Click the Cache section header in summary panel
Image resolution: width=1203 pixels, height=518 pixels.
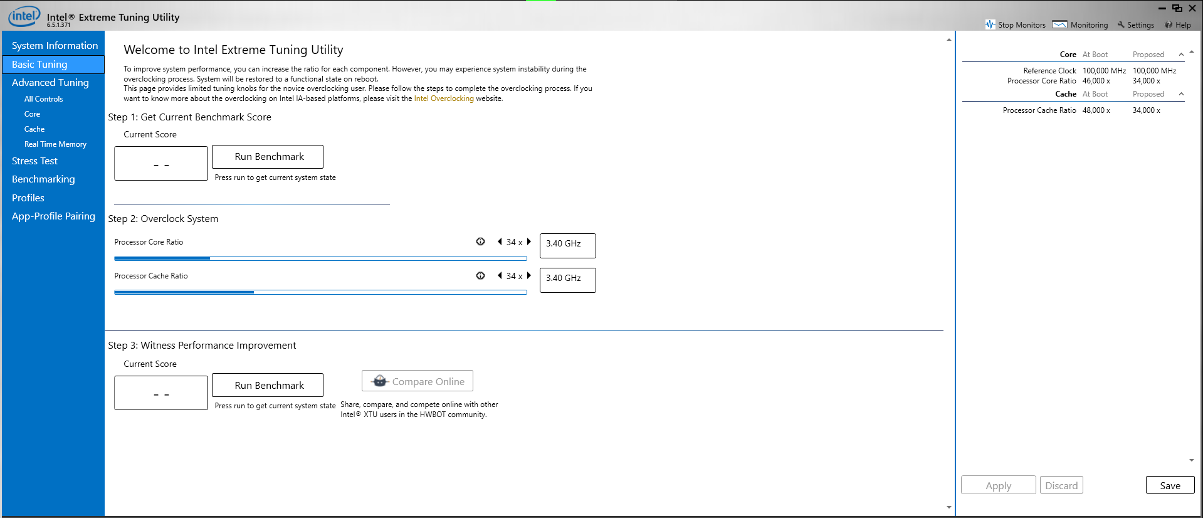[x=1066, y=94]
